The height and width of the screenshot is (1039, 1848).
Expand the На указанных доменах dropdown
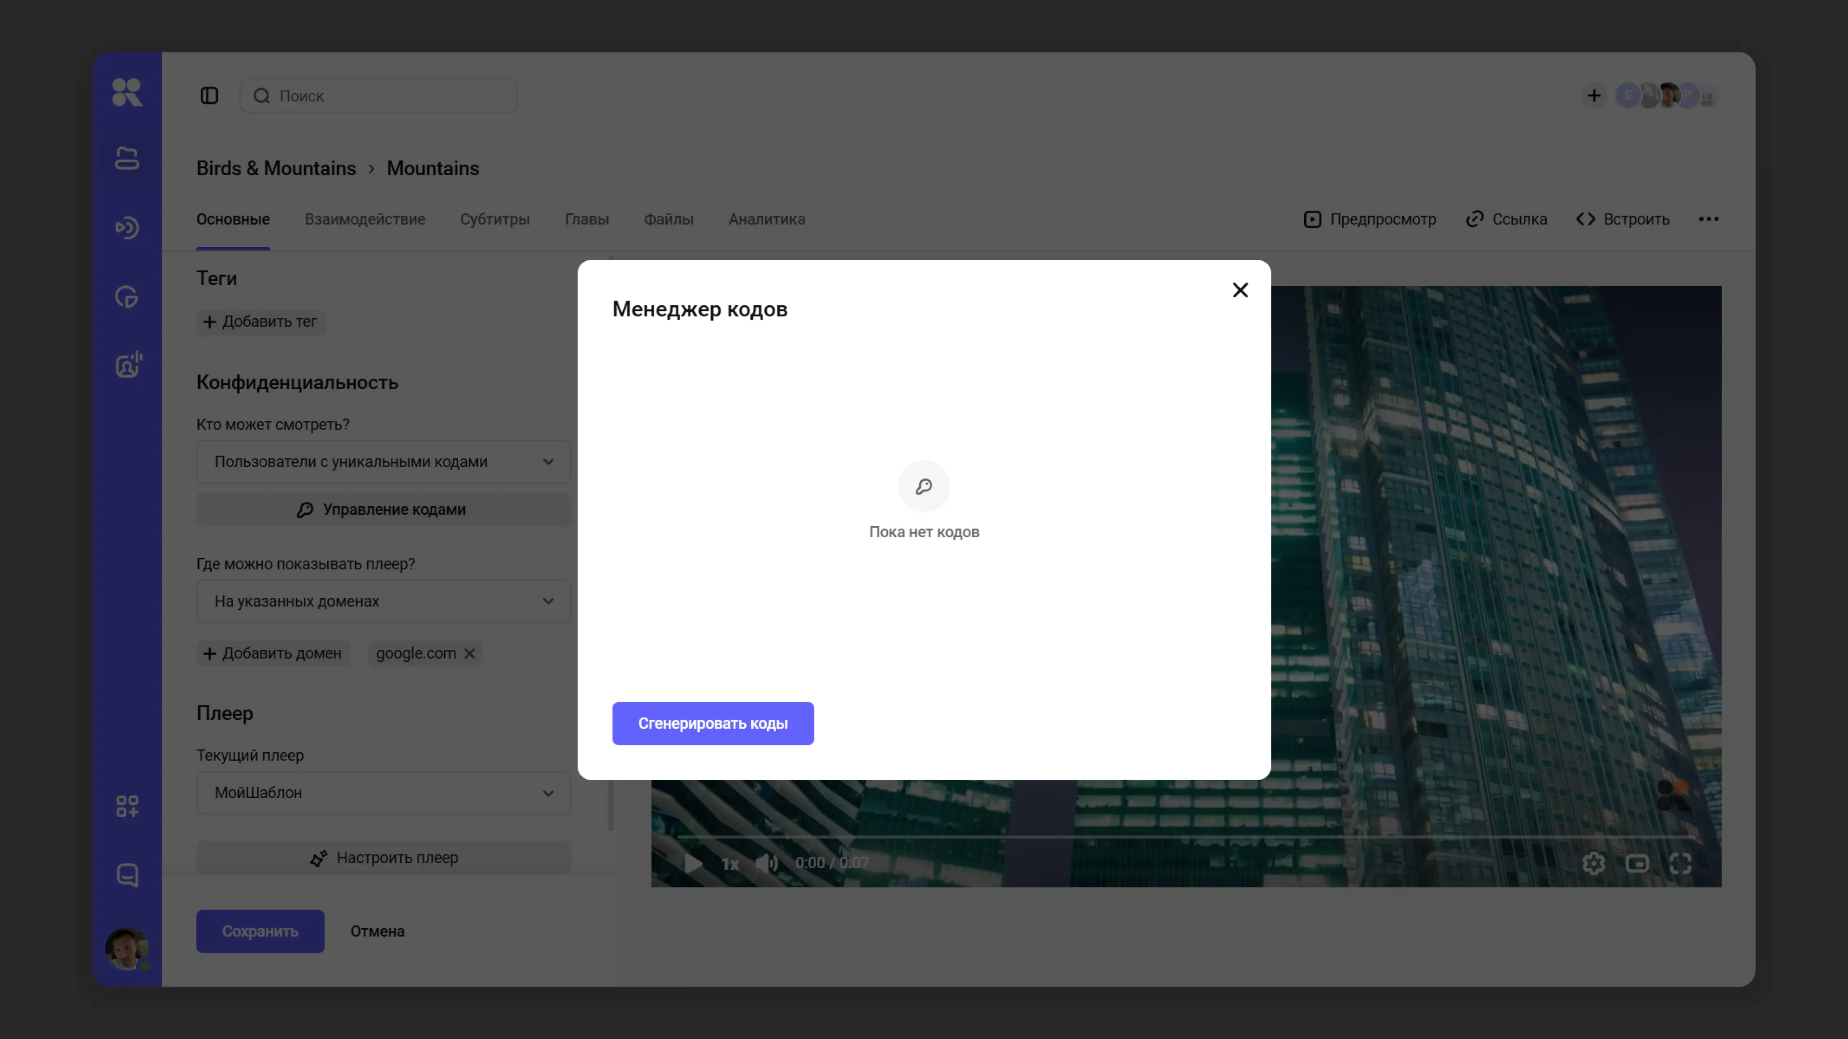[x=383, y=601]
